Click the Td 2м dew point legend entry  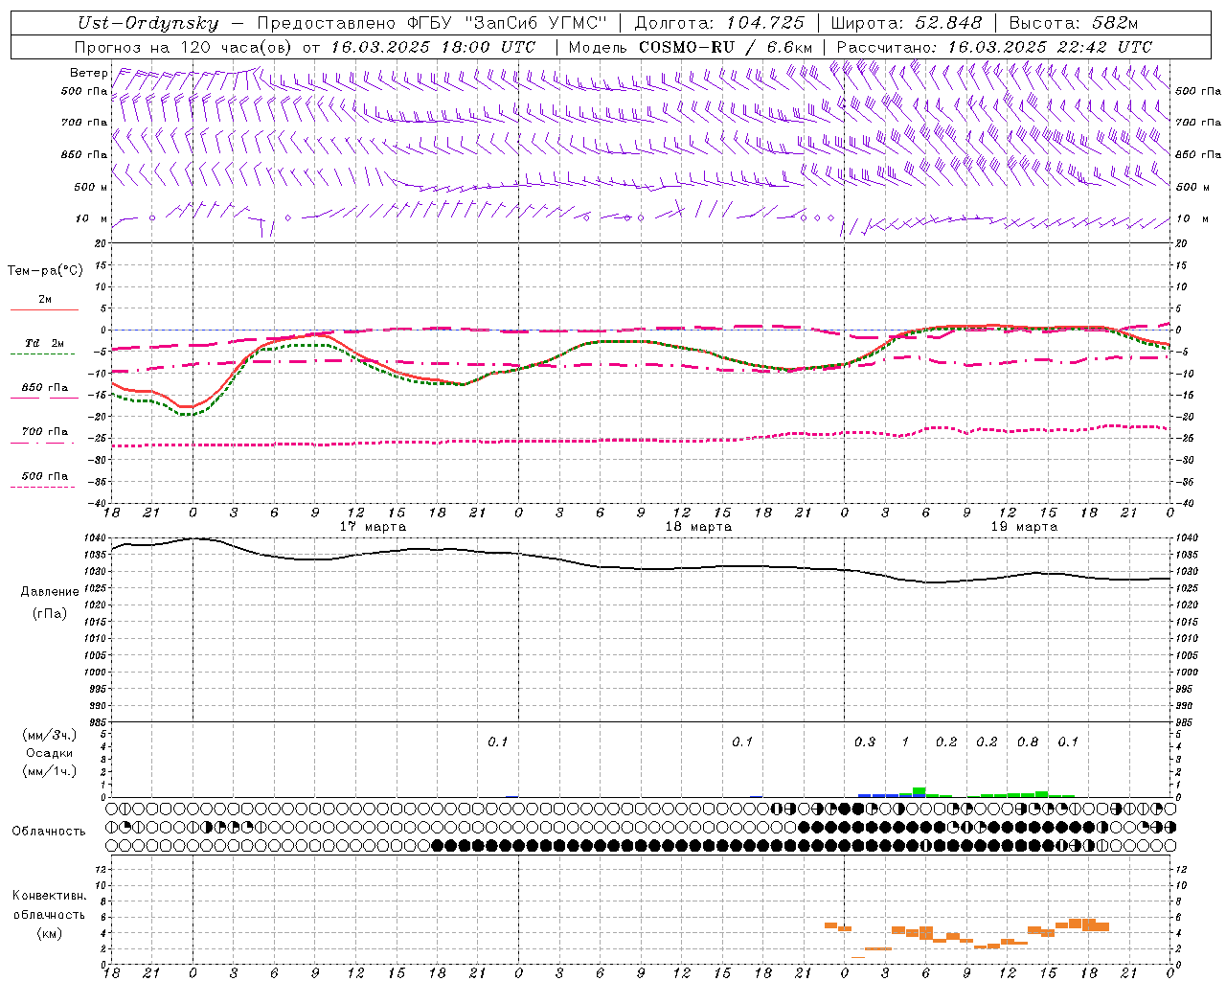pyautogui.click(x=45, y=343)
